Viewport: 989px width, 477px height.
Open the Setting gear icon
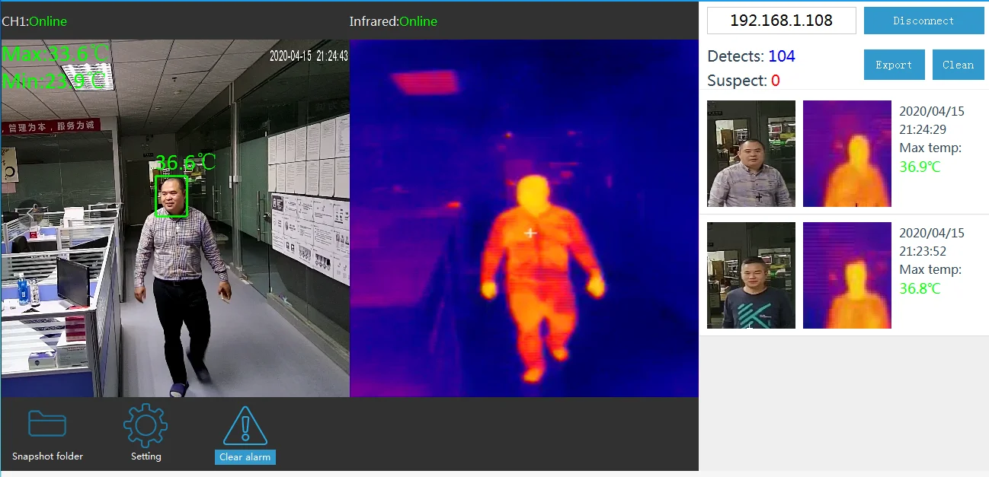click(146, 425)
